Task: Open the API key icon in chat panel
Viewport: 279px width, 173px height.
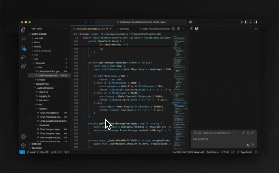Action: (x=253, y=133)
